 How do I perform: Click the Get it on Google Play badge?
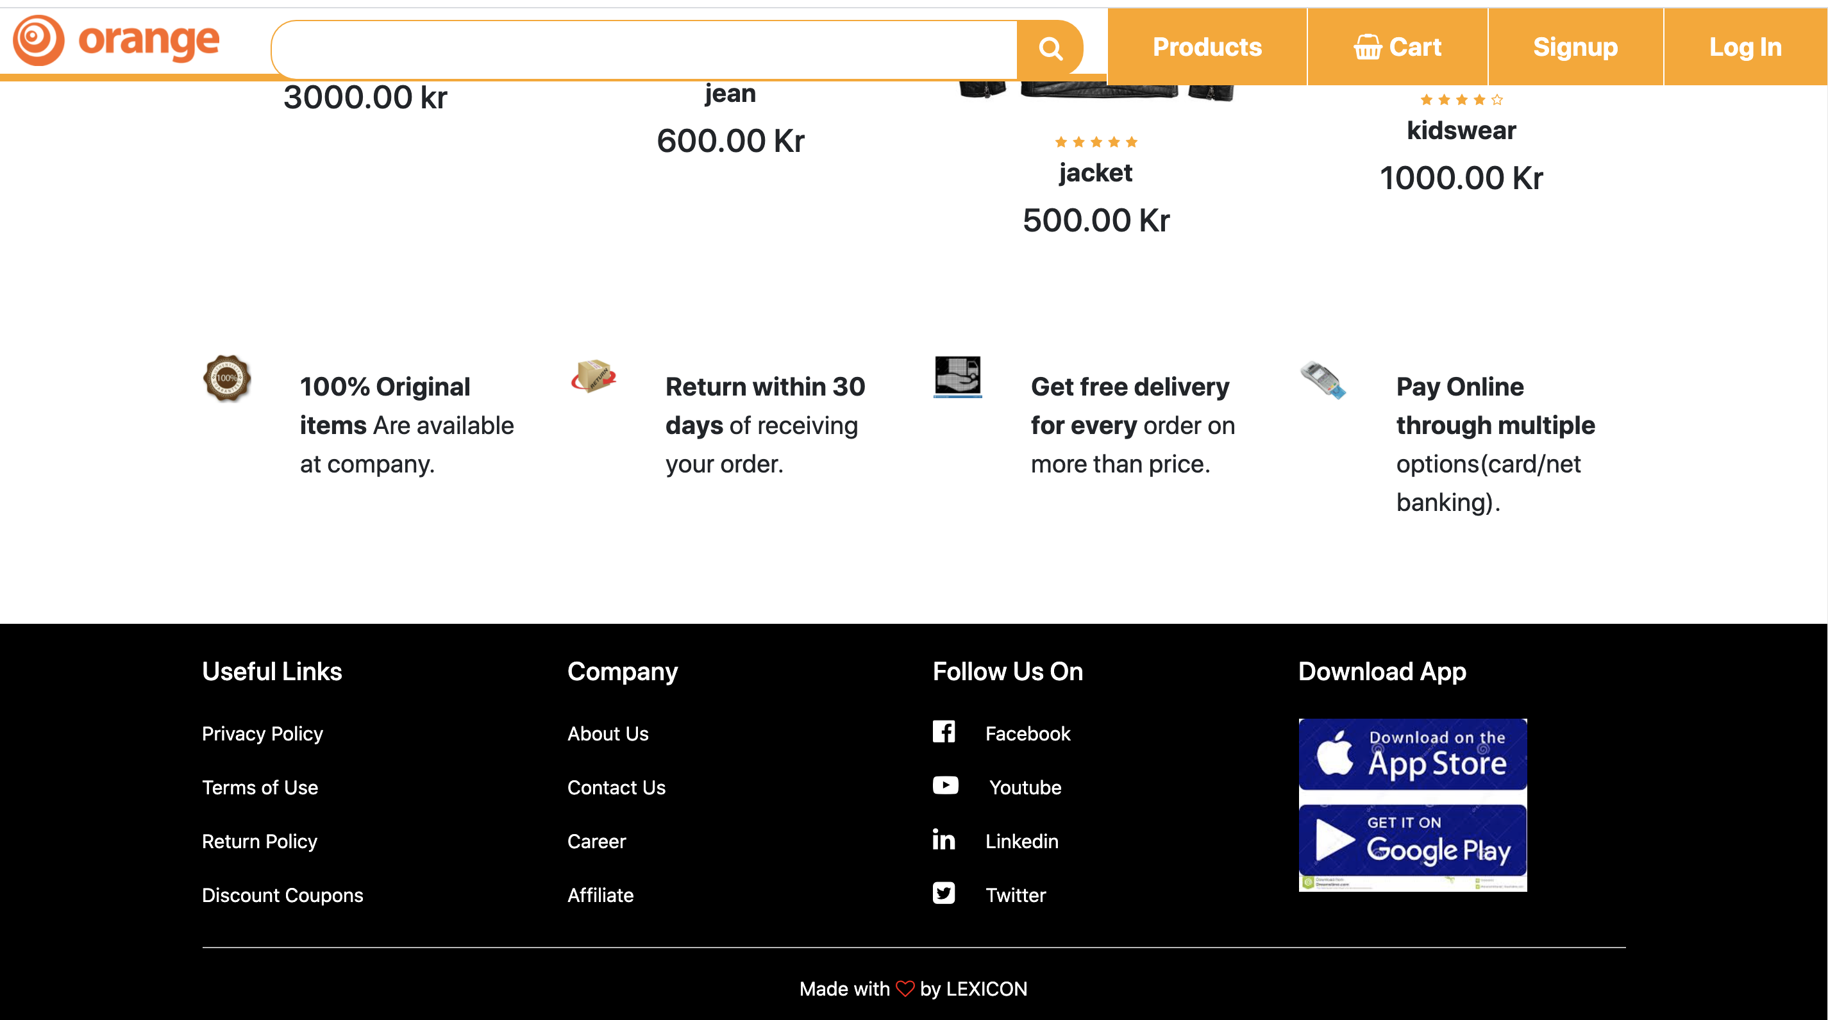point(1412,841)
